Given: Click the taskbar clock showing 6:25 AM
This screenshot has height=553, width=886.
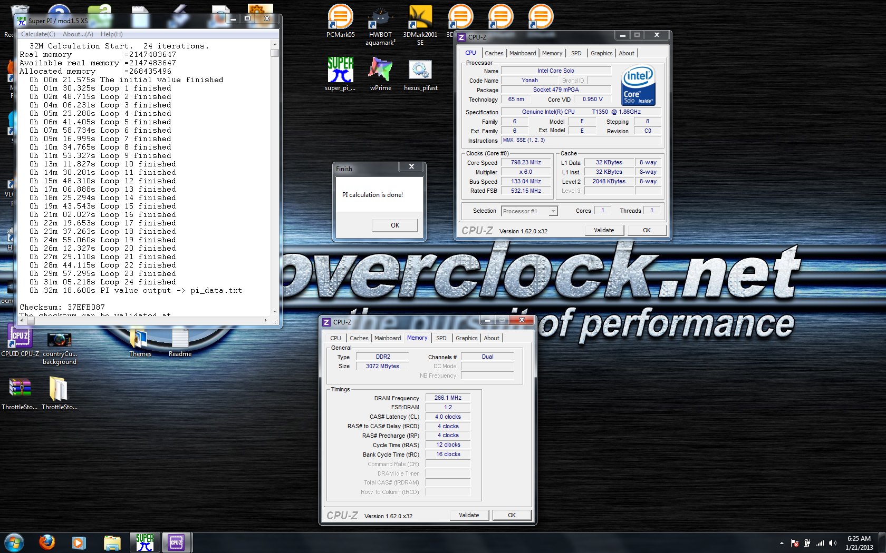Looking at the screenshot, I should click(x=859, y=543).
